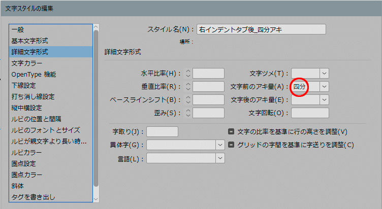Click the ベースラインシフト input field

(x=208, y=100)
